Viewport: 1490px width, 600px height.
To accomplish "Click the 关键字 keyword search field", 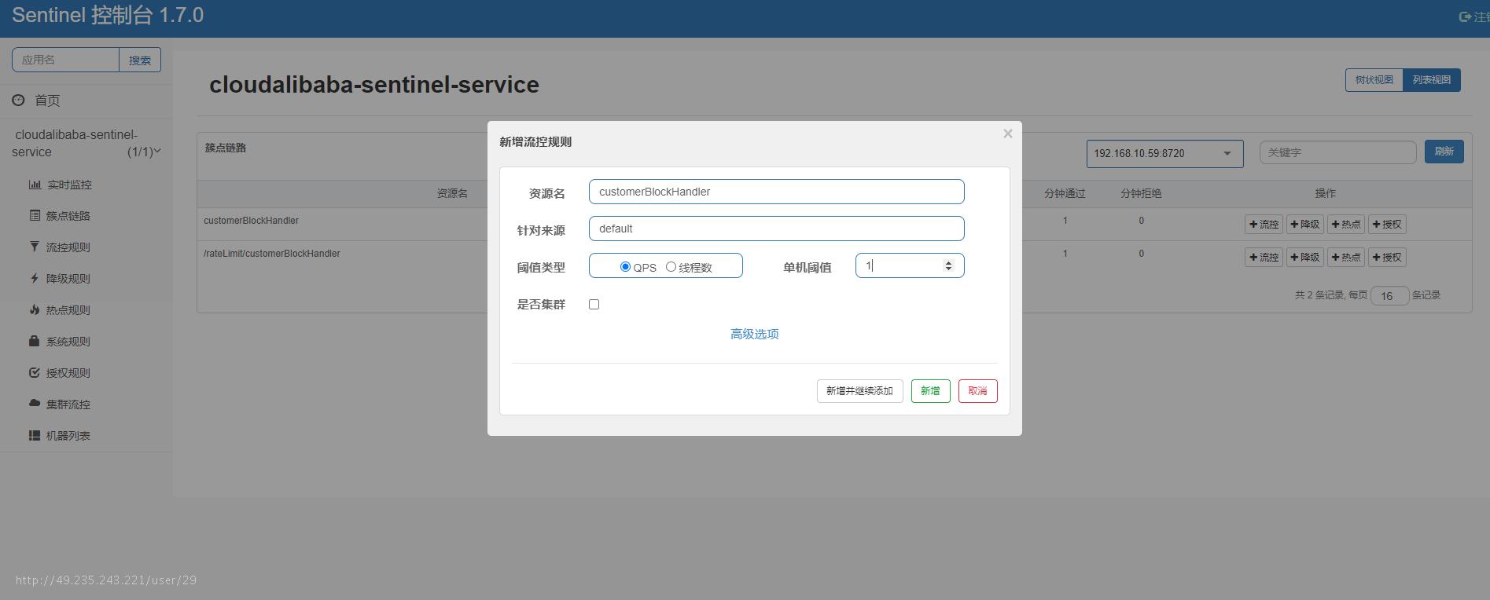I will [x=1337, y=152].
